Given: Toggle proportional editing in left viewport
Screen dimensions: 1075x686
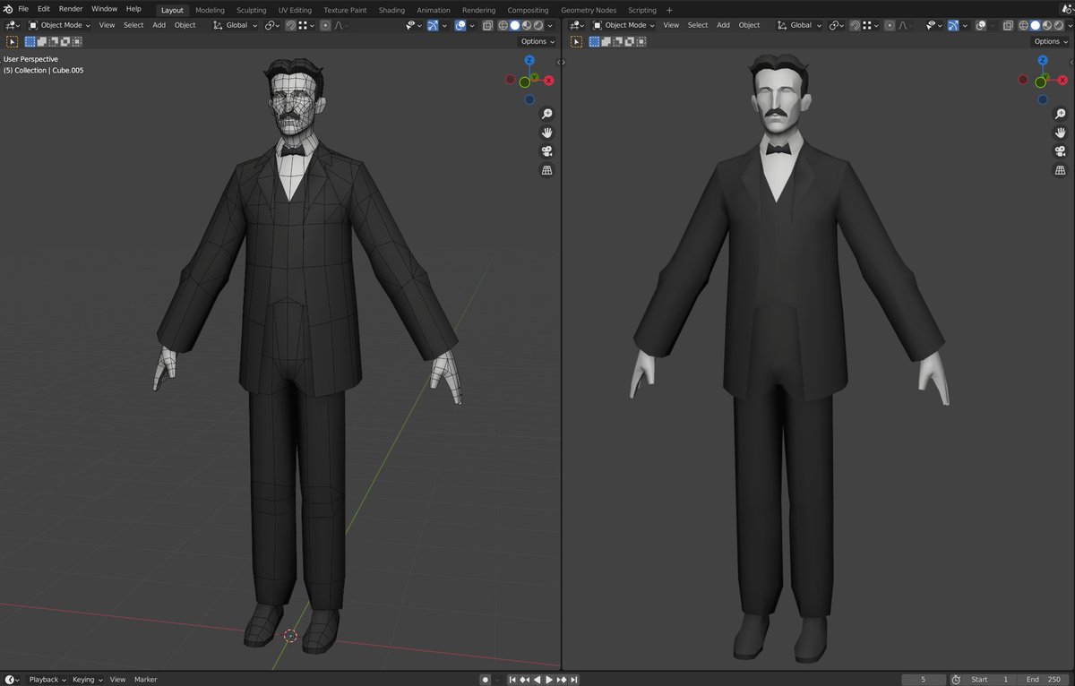Looking at the screenshot, I should pos(324,25).
